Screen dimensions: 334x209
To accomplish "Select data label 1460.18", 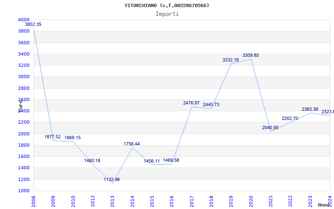I will click(x=92, y=161).
